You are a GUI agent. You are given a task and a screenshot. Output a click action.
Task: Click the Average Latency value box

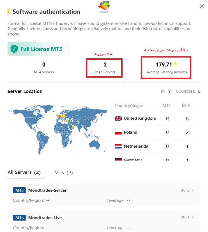[166, 68]
